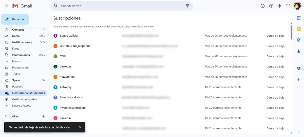Open the Promociones category
The width and height of the screenshot is (304, 137).
click(x=21, y=55)
